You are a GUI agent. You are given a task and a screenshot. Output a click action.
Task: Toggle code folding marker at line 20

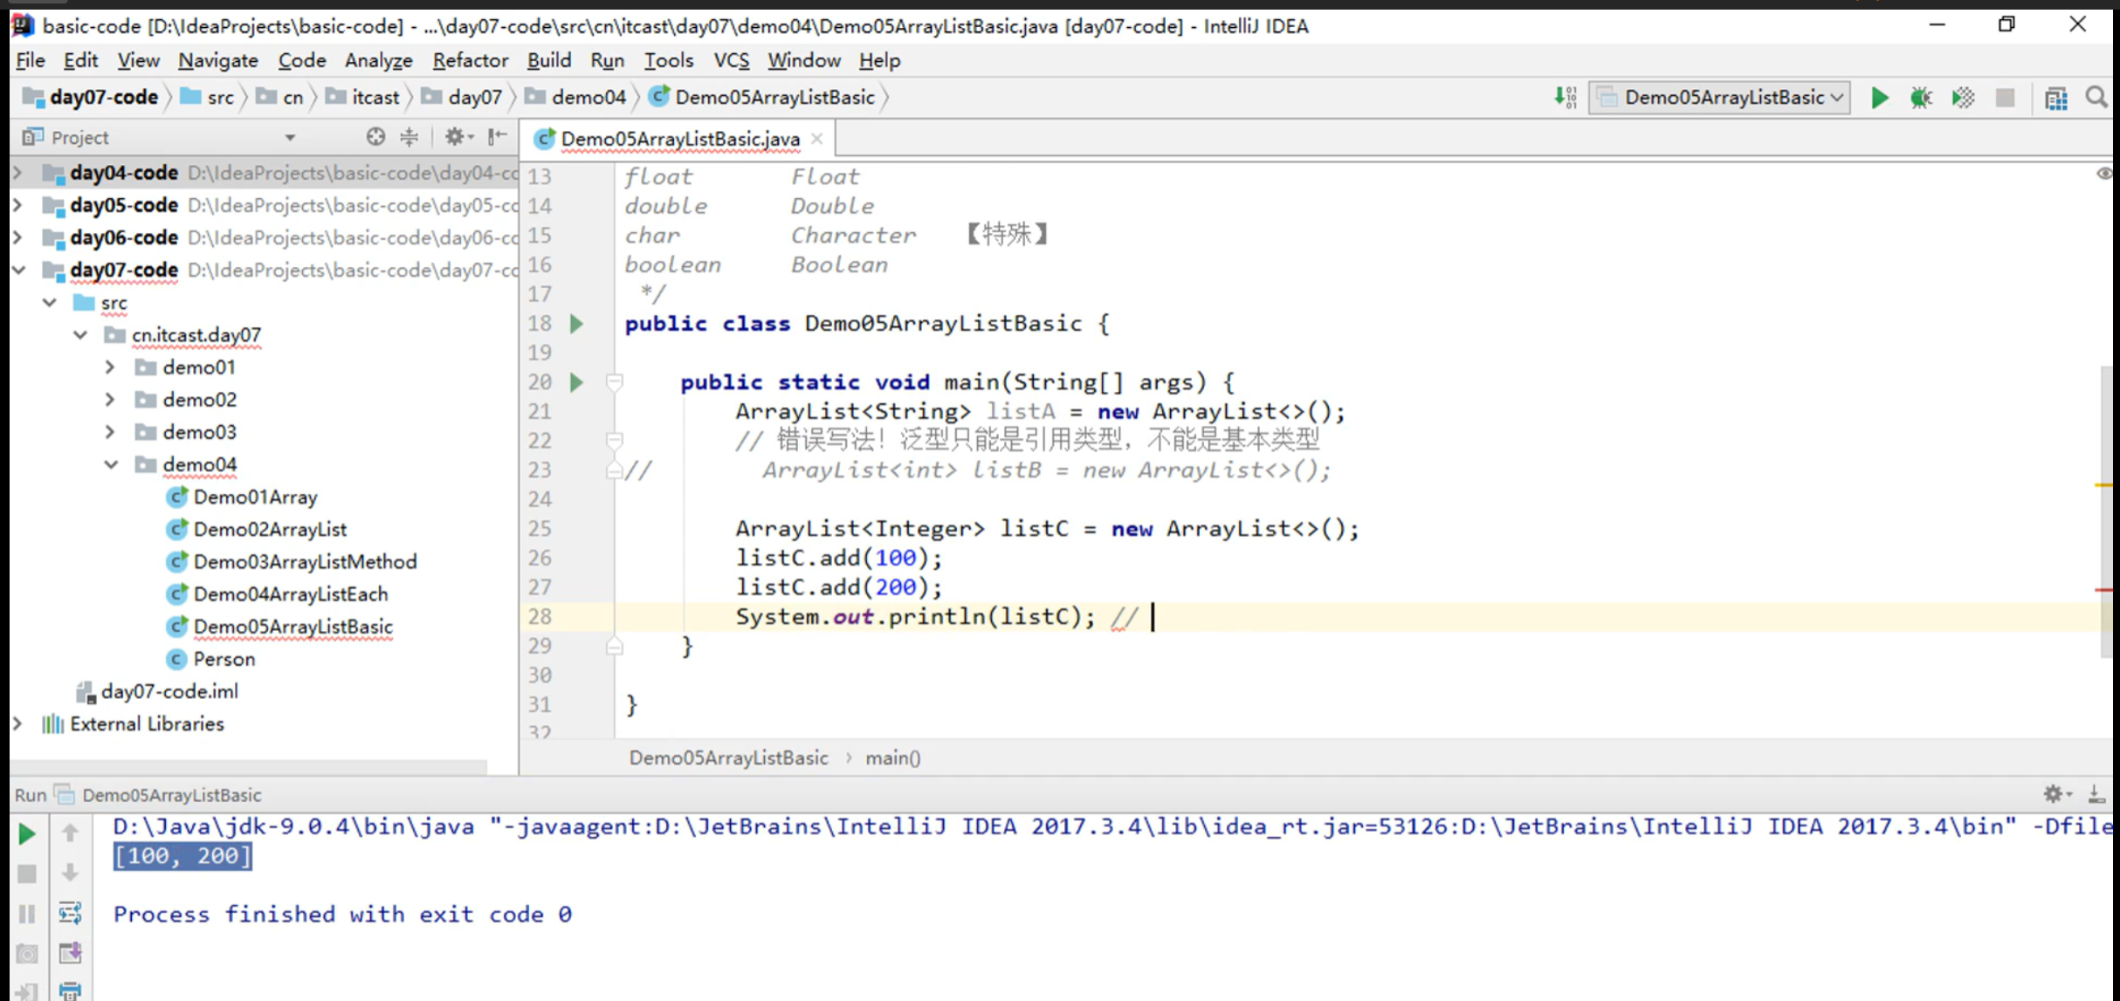point(615,382)
